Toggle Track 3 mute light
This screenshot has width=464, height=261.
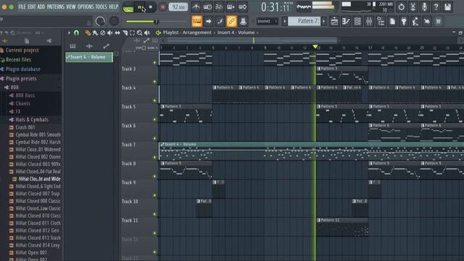click(154, 81)
